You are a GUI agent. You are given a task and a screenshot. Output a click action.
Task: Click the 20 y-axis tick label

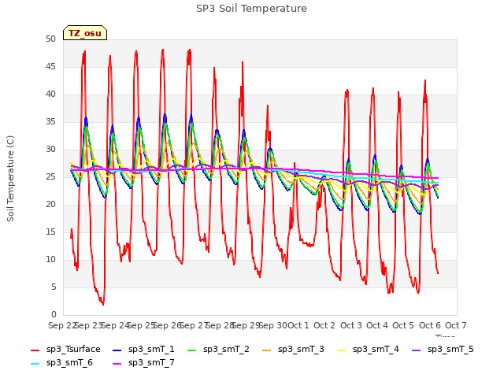pos(50,205)
